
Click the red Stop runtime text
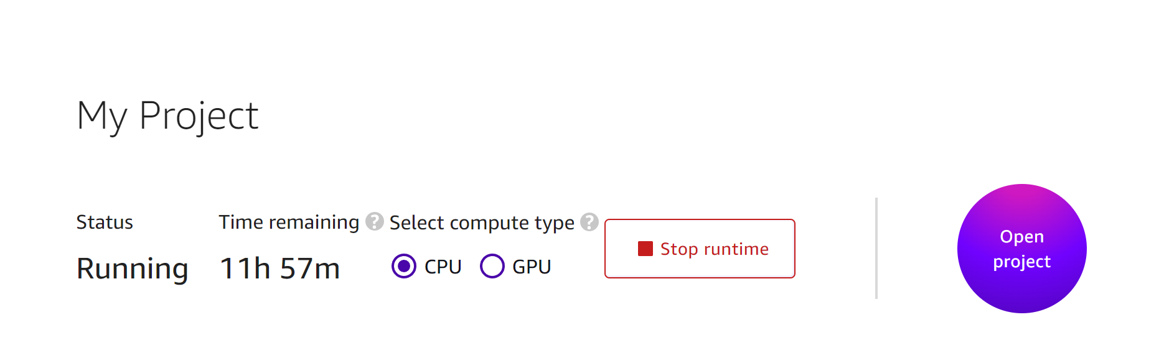[x=714, y=249]
